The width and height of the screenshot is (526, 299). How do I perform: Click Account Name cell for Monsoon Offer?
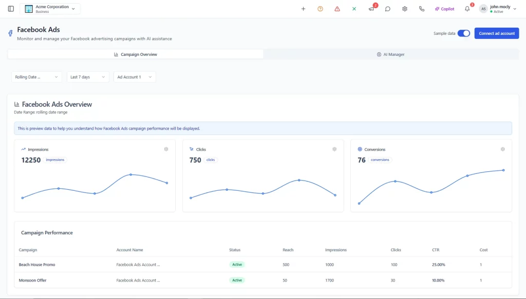pos(138,280)
